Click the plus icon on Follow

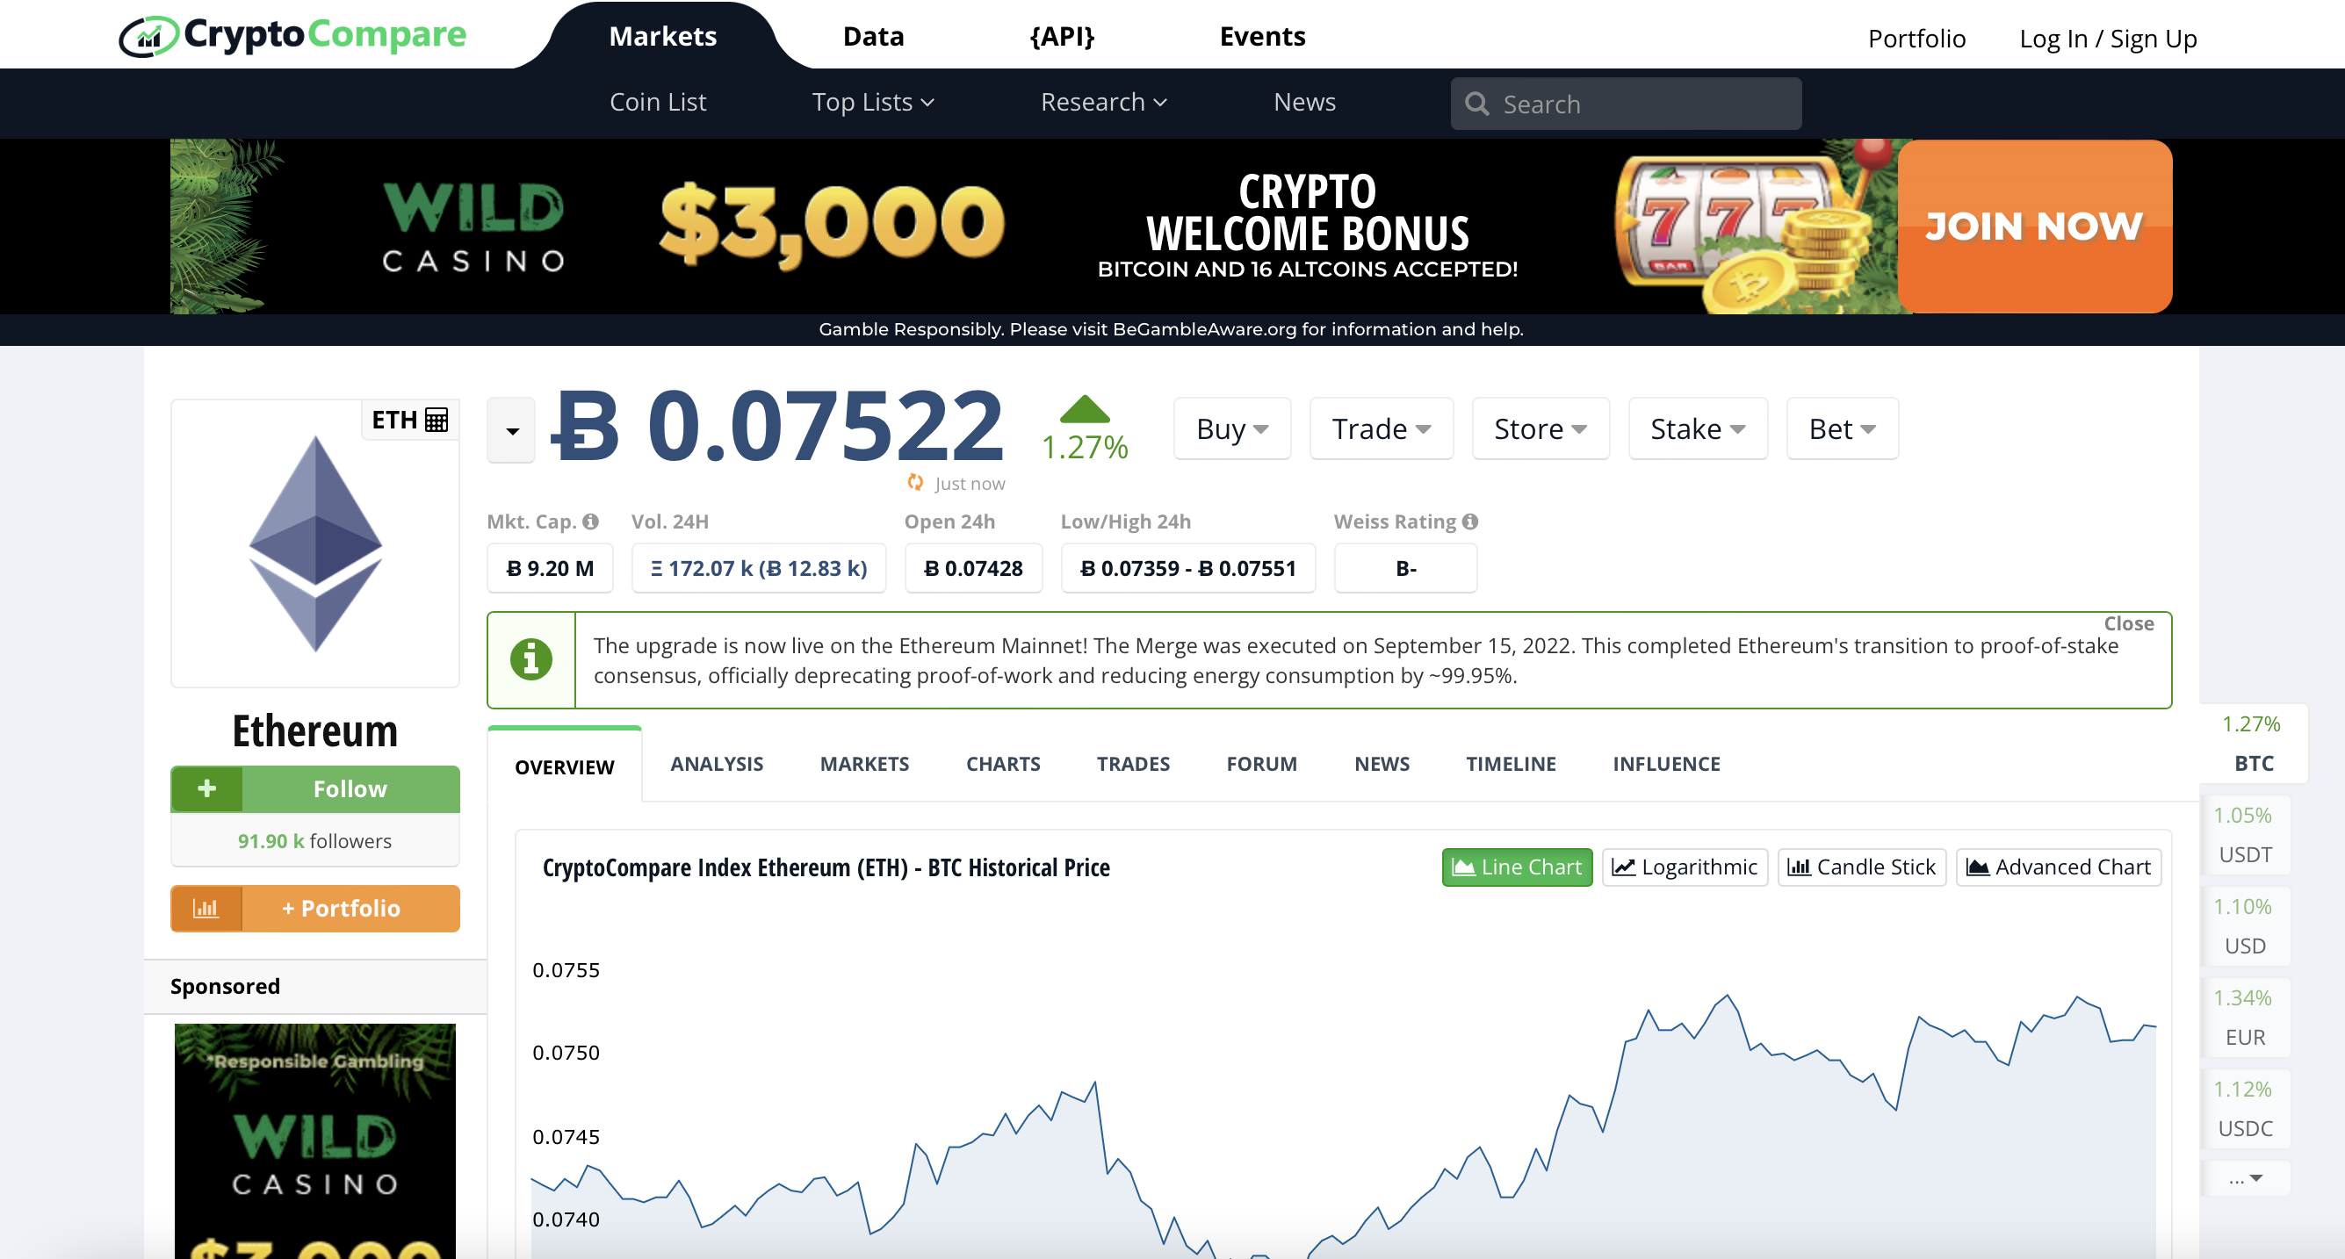206,788
